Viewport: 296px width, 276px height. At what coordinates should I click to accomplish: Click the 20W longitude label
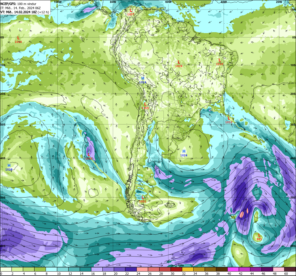pos(279,2)
